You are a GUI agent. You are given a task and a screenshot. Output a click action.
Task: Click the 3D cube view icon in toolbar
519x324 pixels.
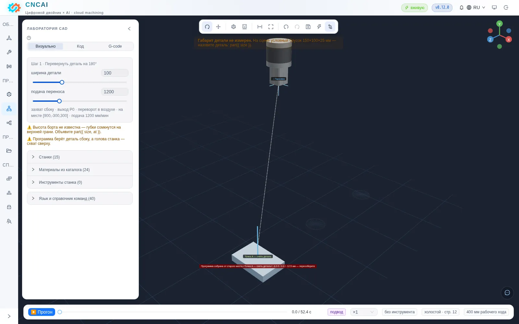pos(234,27)
